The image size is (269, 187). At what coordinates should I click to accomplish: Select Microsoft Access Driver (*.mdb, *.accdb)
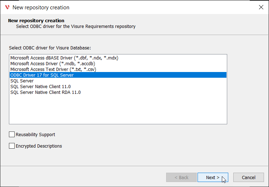[118, 64]
